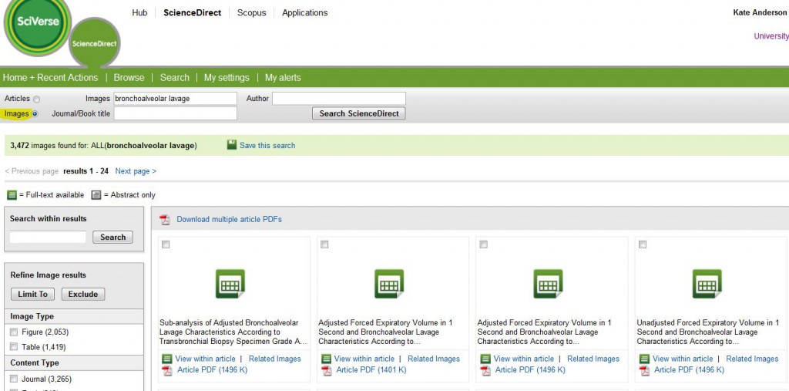Click the Abstract only legend icon

[96, 195]
